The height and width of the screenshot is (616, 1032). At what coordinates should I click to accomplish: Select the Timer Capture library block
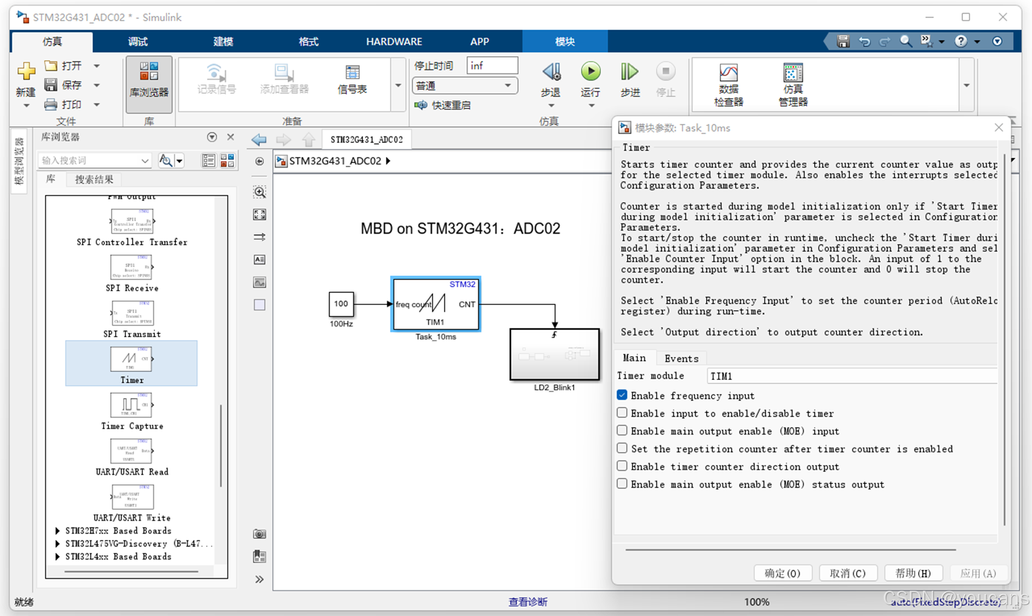[132, 411]
